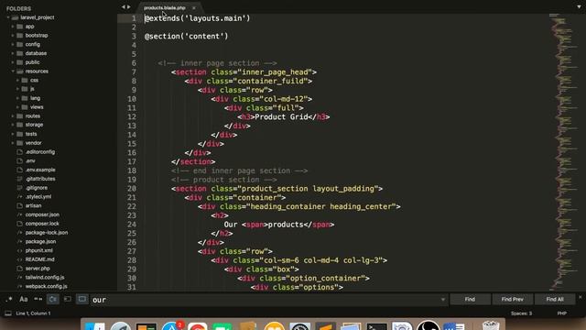
Task: Open the Sublime Text icon in the Dock
Action: (325, 326)
